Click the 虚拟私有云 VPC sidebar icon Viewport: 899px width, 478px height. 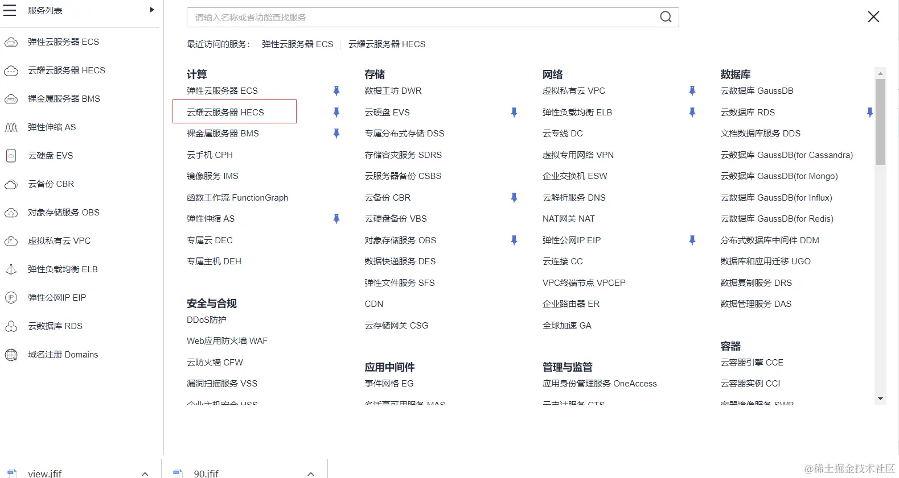(x=11, y=241)
